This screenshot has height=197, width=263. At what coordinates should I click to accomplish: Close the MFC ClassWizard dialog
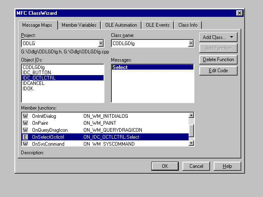[x=239, y=13]
